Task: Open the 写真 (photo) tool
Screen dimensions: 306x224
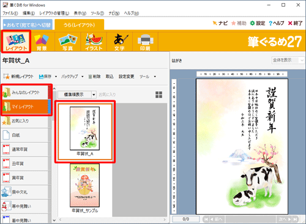Action: point(68,42)
